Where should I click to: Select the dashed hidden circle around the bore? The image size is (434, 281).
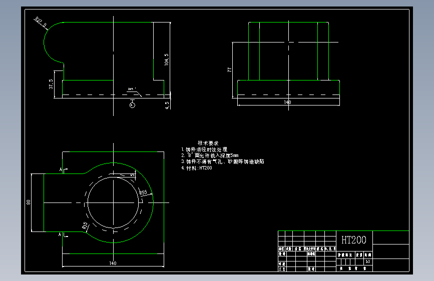click(113, 202)
